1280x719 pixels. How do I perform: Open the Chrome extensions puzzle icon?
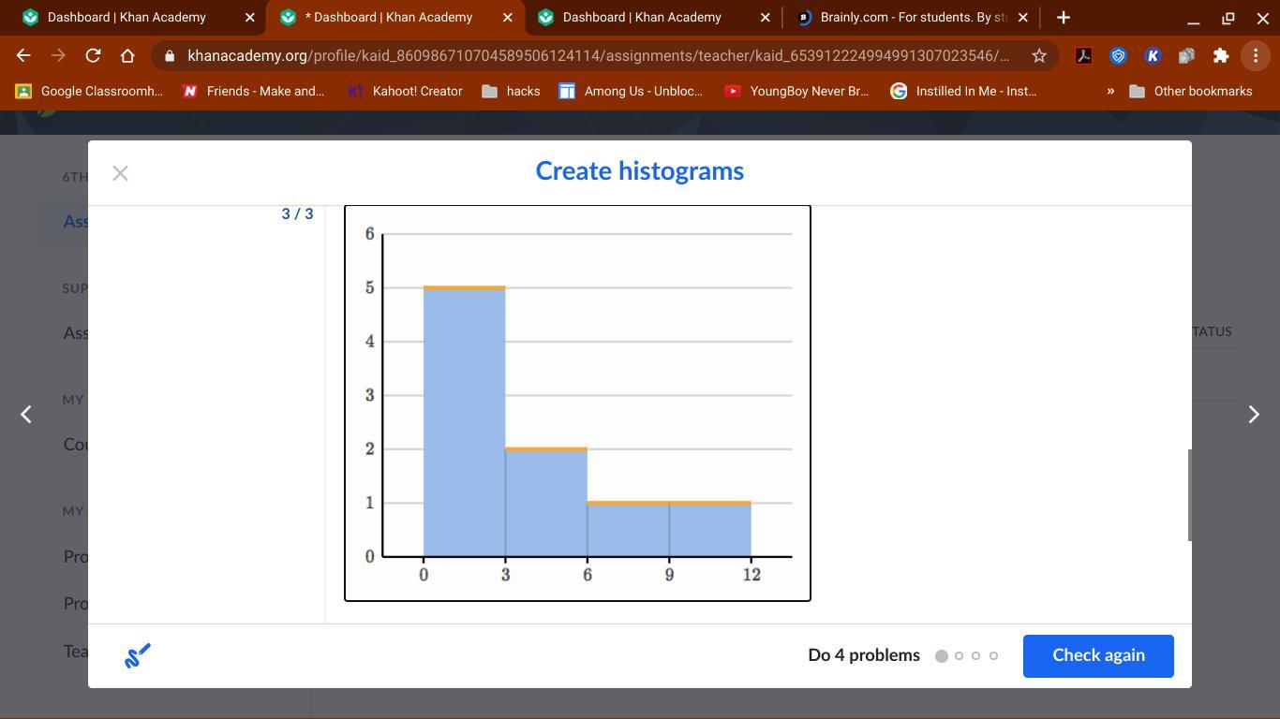(1220, 56)
